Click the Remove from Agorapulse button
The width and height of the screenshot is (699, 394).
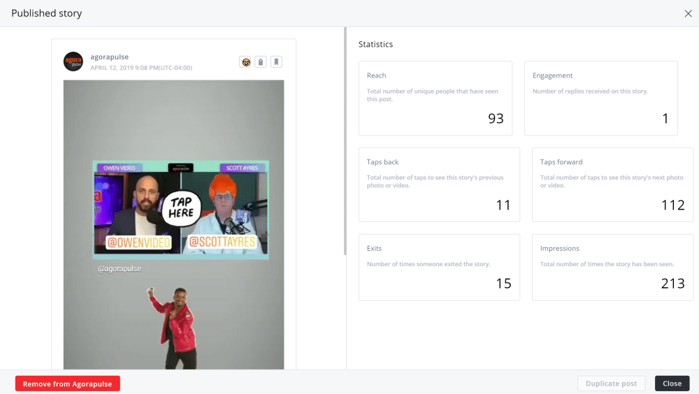[68, 384]
